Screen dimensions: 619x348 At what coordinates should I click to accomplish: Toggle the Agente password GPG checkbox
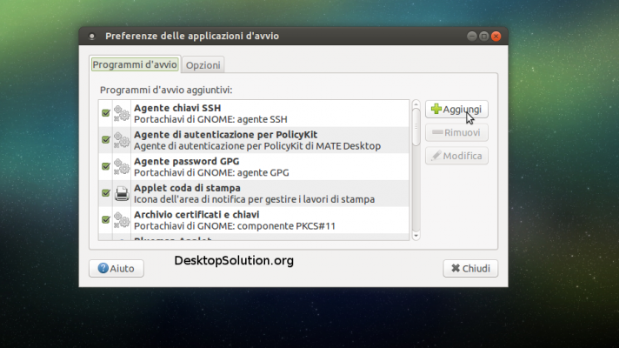tap(105, 166)
